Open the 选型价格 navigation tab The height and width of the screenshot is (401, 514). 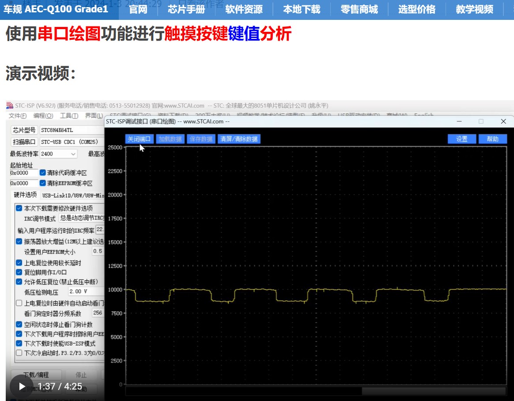(417, 9)
